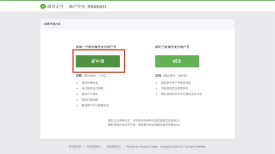Open the 支付服务协议 footer link
The width and height of the screenshot is (275, 154).
pyautogui.click(x=113, y=146)
